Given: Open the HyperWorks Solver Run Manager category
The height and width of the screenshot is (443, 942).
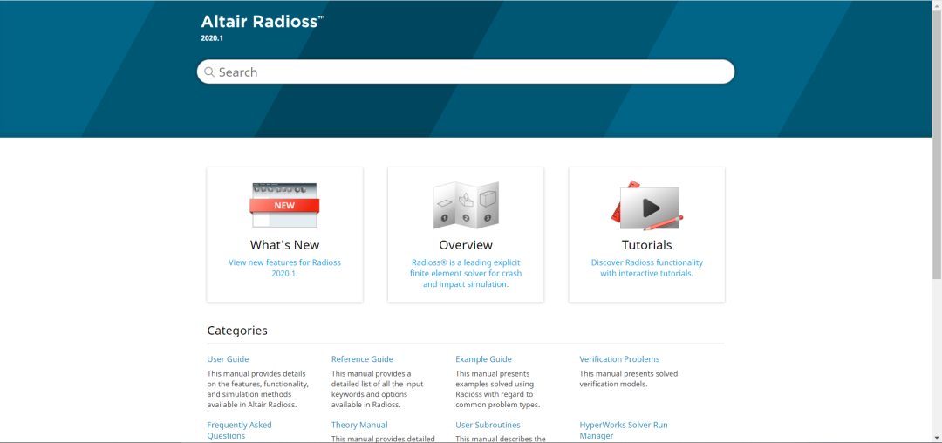Looking at the screenshot, I should coord(624,430).
